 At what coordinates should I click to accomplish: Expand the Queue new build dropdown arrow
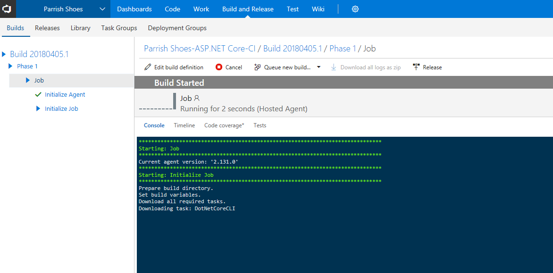[x=318, y=67]
